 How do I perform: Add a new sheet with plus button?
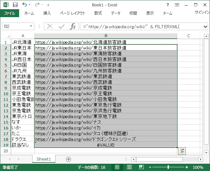69,159
